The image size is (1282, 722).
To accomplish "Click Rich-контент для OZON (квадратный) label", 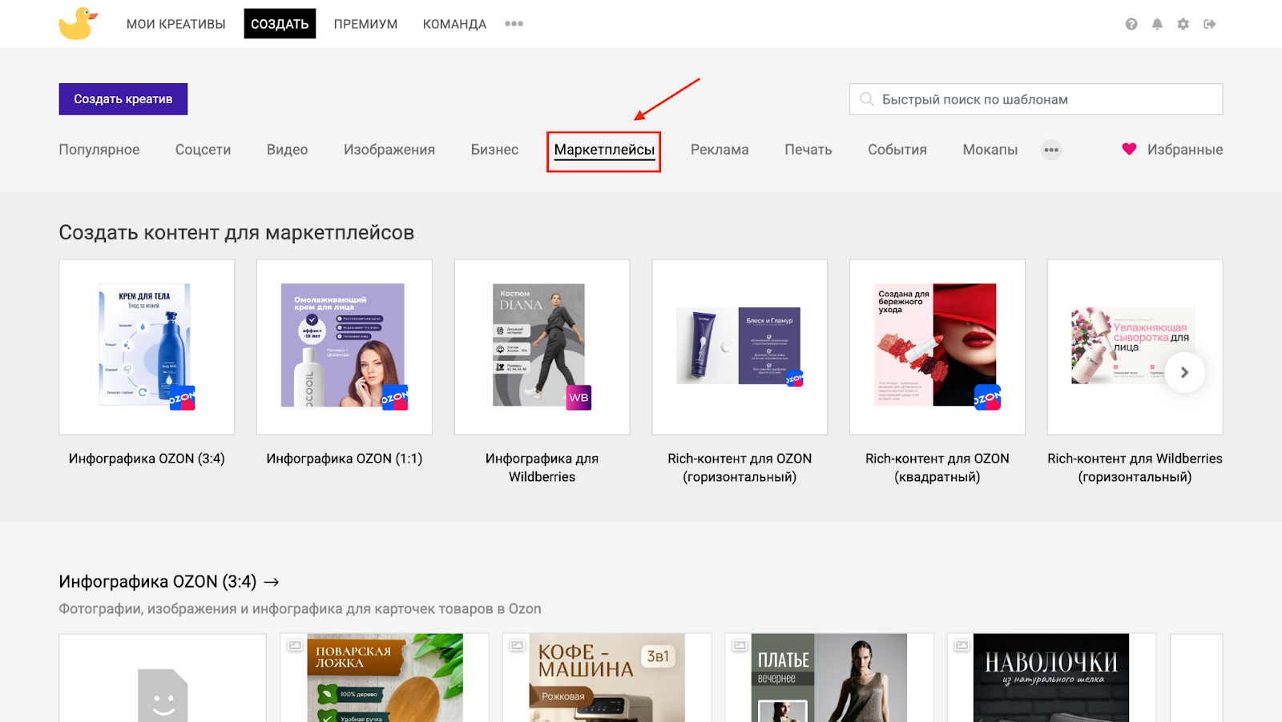I will 937,467.
